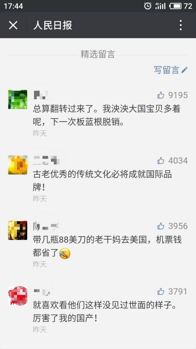Select the comment about 传统文化 becoming 国际品牌
This screenshot has height=349, width=196.
pos(103,181)
